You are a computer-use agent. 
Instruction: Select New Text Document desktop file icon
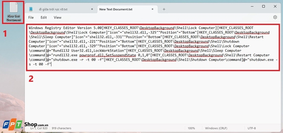[x=14, y=12]
